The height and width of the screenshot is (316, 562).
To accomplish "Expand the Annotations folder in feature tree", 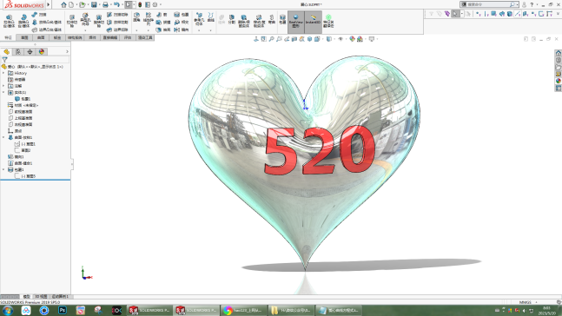I will click(3, 86).
